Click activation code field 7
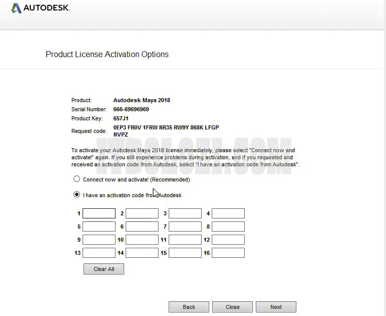The width and height of the screenshot is (386, 316). (185, 227)
